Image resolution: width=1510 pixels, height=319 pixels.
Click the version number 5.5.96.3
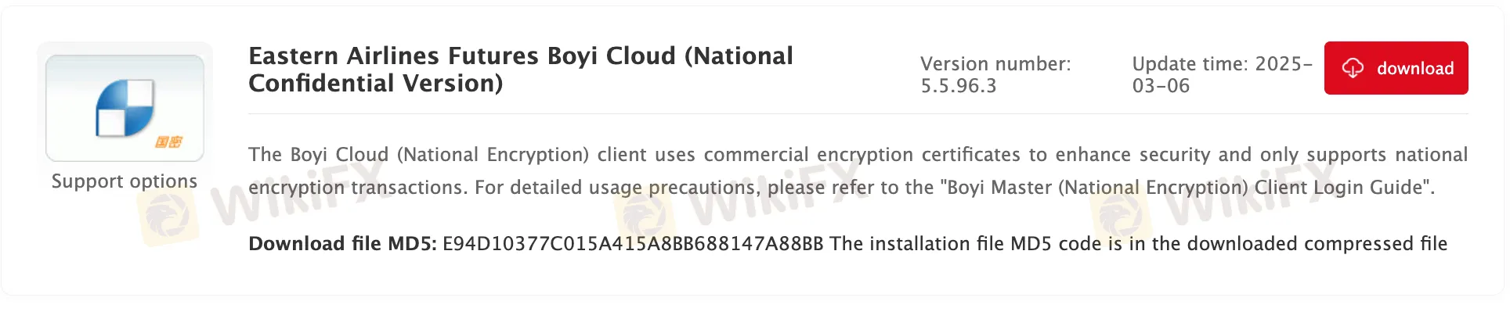tap(959, 86)
